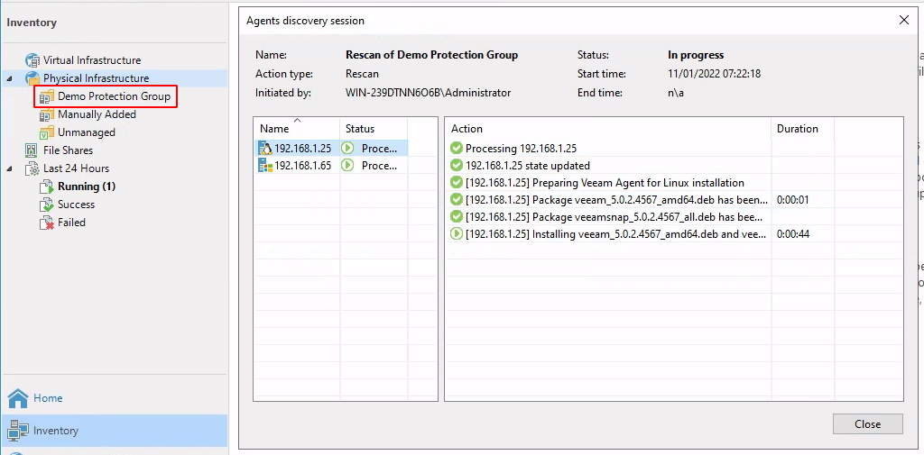This screenshot has width=924, height=455.
Task: Click the green check beside Preparing Veeam Agent
Action: pyautogui.click(x=456, y=183)
